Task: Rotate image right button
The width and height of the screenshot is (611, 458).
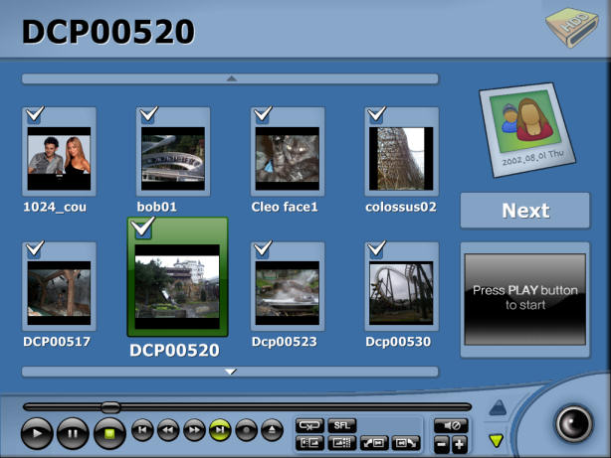Action: pos(406,443)
